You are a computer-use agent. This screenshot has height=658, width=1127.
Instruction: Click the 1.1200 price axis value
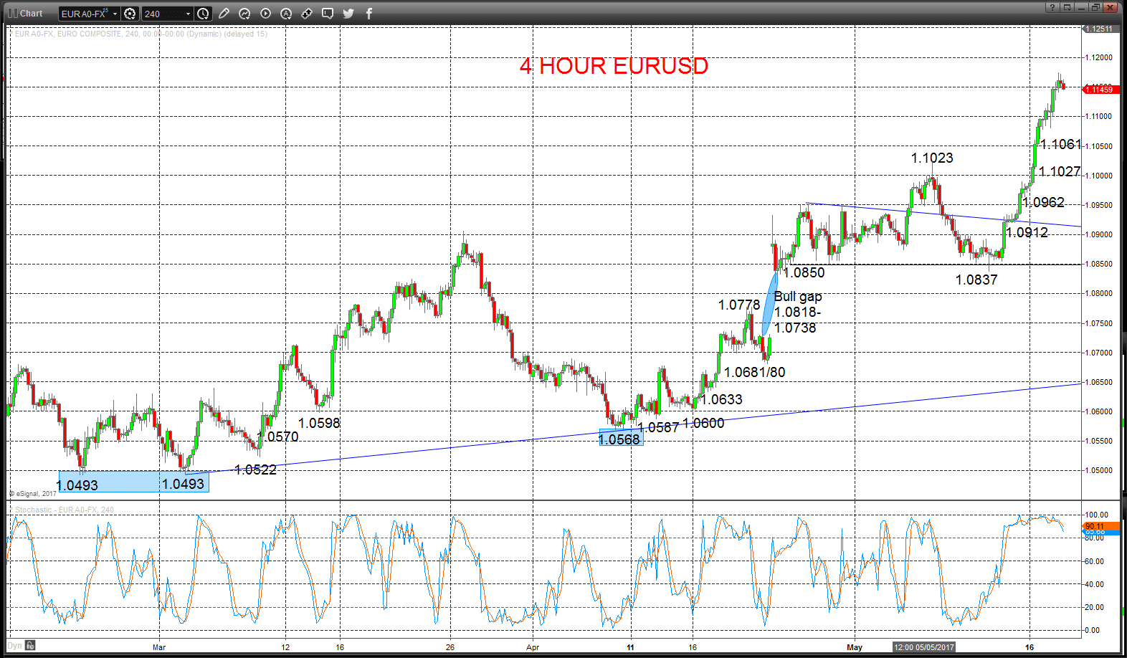tap(1099, 57)
